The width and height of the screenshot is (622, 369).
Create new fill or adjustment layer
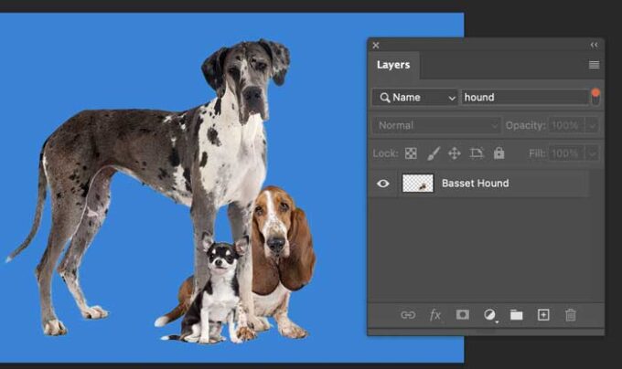(489, 315)
